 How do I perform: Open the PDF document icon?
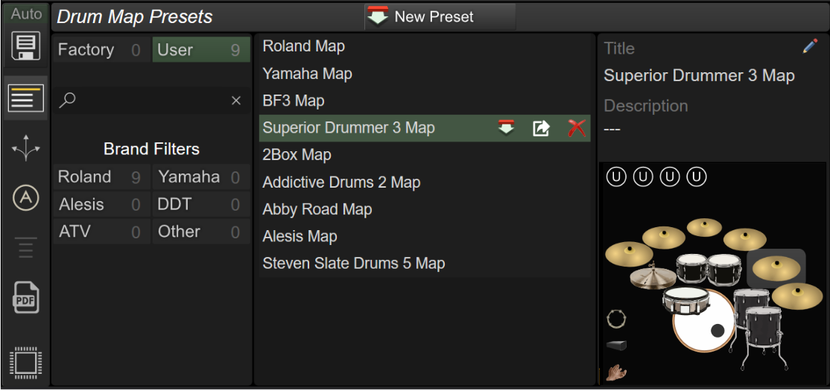coord(26,298)
